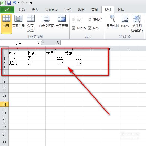Image resolution: width=146 pixels, height=146 pixels.
Task: Select column G header
Action: click(x=128, y=49)
